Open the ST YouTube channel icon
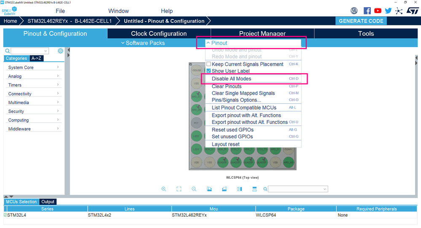 tap(378, 11)
